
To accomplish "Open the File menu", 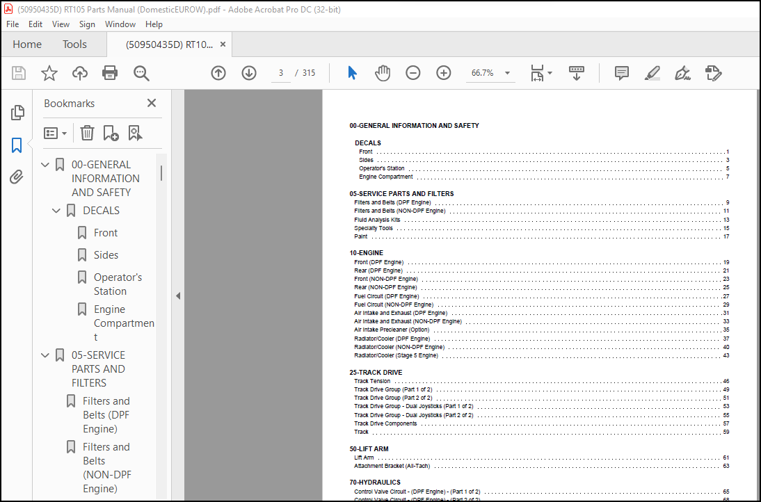I will tap(13, 24).
